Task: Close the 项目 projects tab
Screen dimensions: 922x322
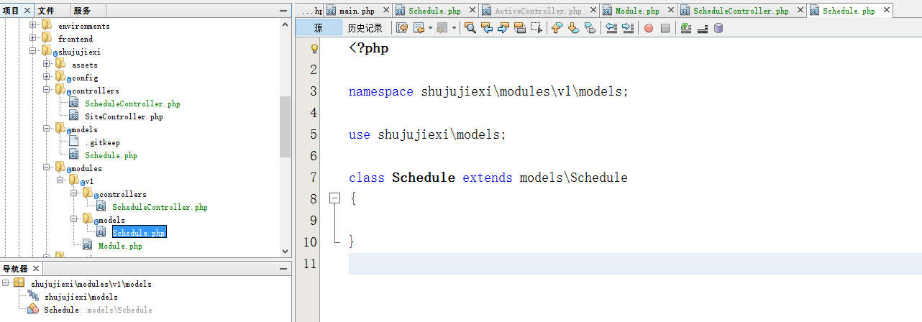Action: [28, 11]
